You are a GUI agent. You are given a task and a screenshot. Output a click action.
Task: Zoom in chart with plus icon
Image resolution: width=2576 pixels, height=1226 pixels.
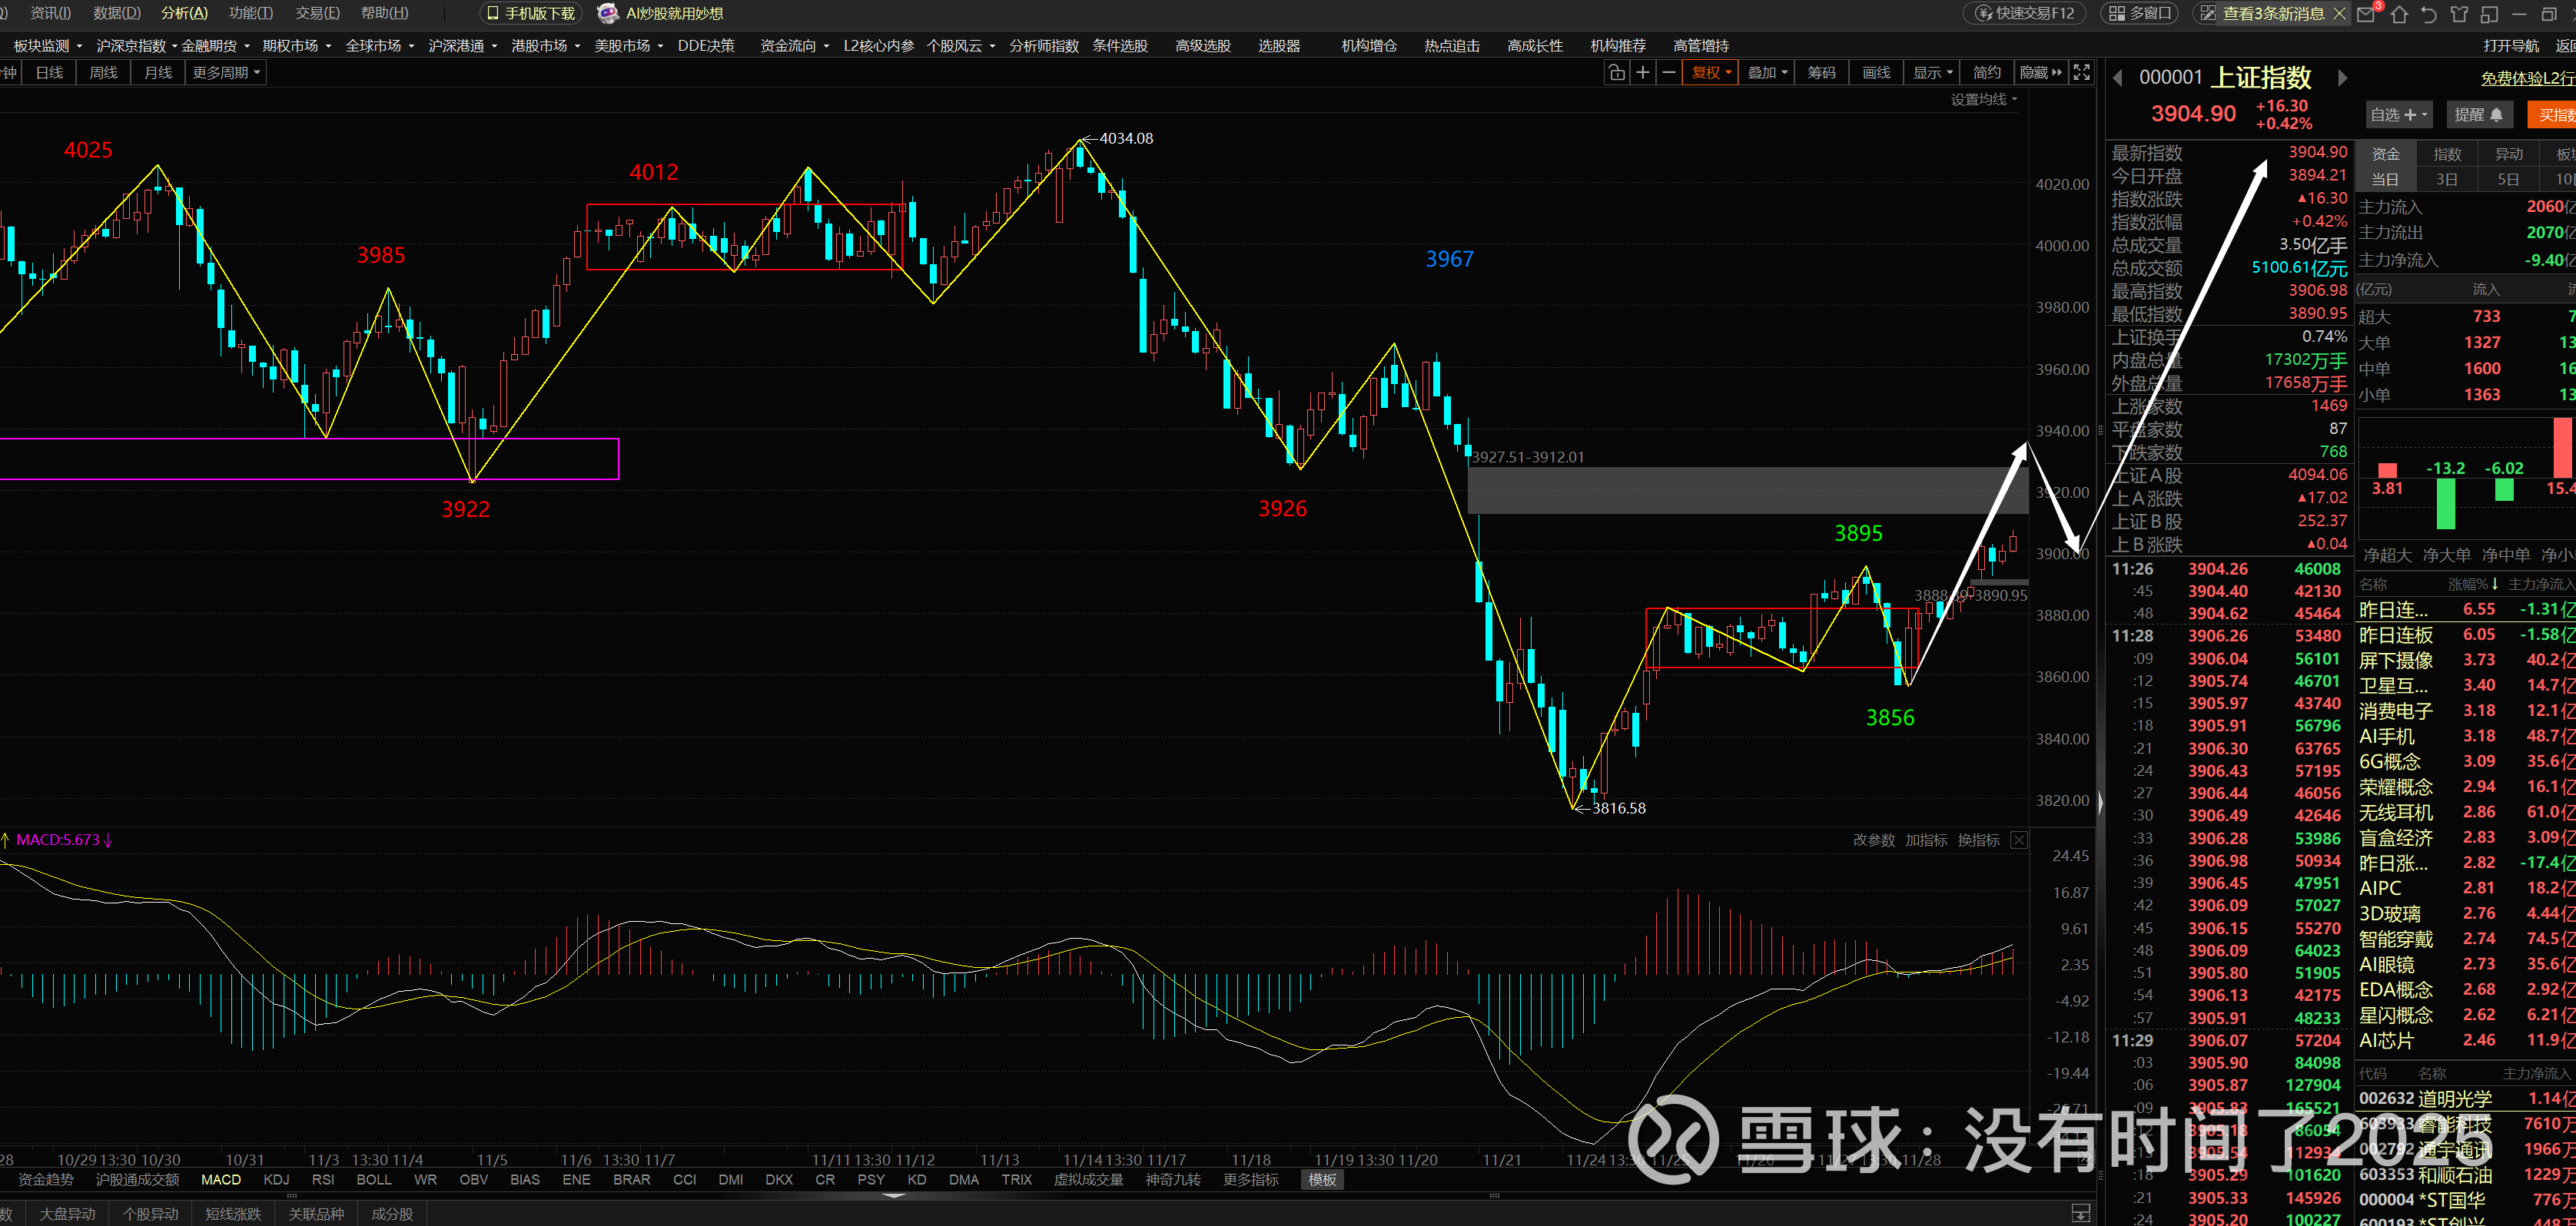click(1642, 72)
